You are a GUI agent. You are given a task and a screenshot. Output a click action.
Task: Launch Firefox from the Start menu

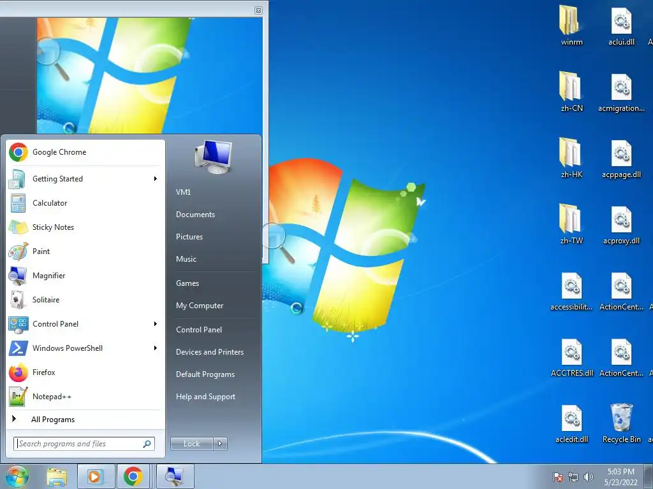click(85, 372)
